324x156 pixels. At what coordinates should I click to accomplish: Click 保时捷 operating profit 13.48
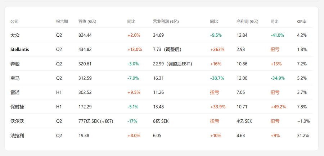(x=158, y=107)
